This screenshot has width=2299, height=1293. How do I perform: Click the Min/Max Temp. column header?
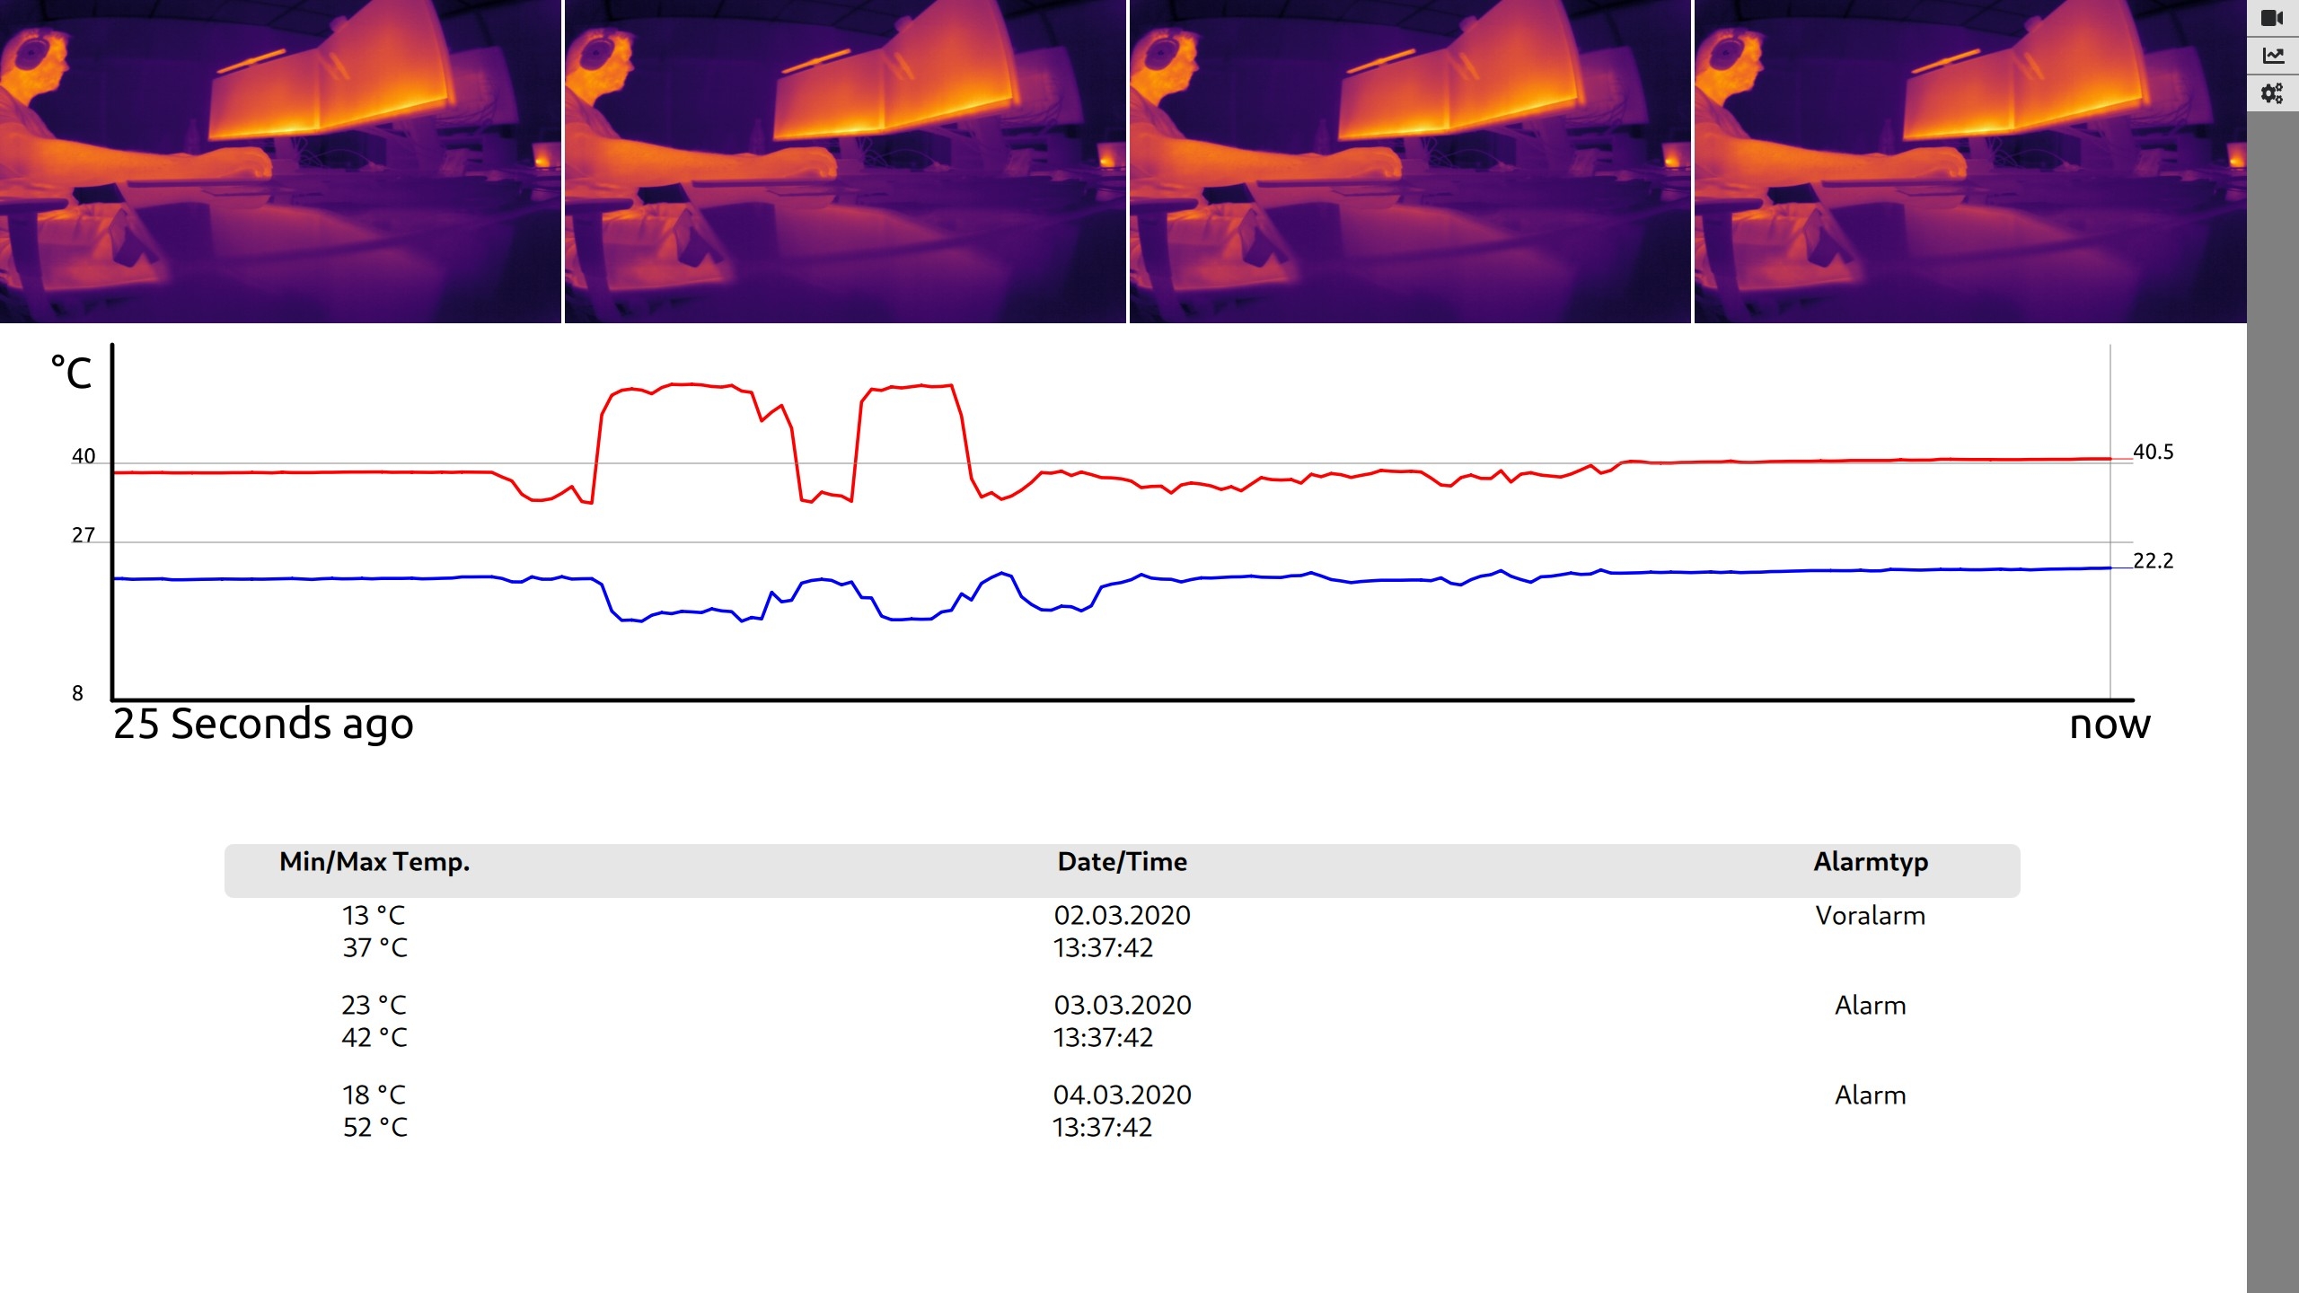374,862
